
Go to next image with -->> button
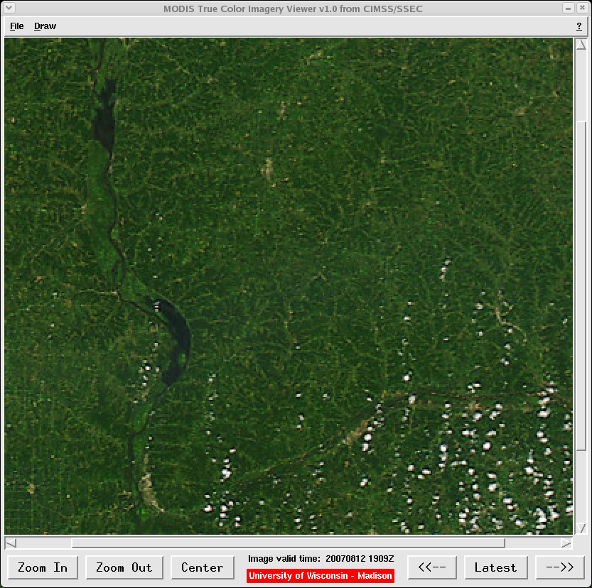[x=560, y=567]
